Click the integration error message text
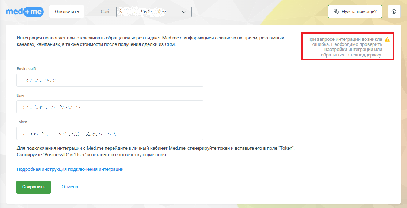This screenshot has width=407, height=208. click(344, 47)
